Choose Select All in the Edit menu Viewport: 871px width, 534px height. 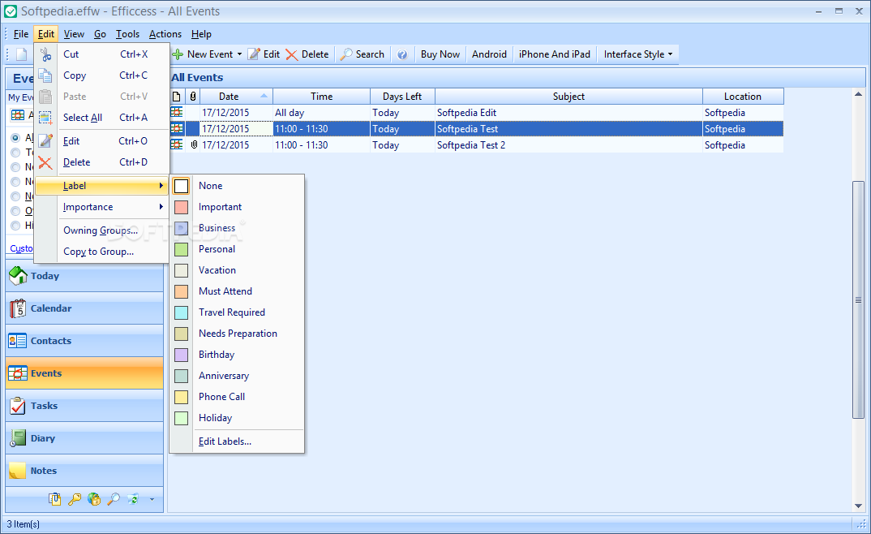(x=101, y=117)
